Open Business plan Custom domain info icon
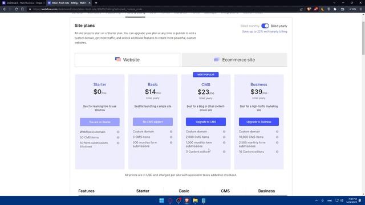The height and width of the screenshot is (205, 365). click(277, 132)
